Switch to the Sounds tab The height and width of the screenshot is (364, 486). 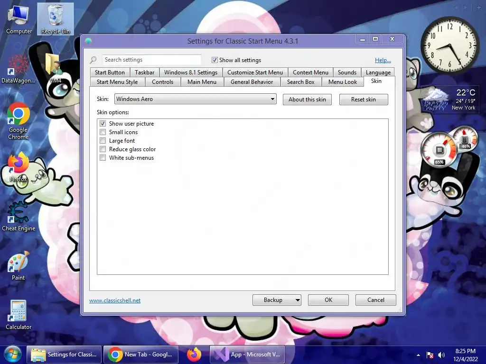347,73
